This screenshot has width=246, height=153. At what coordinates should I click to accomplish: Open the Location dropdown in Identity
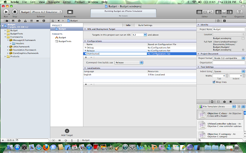pyautogui.click(x=229, y=34)
